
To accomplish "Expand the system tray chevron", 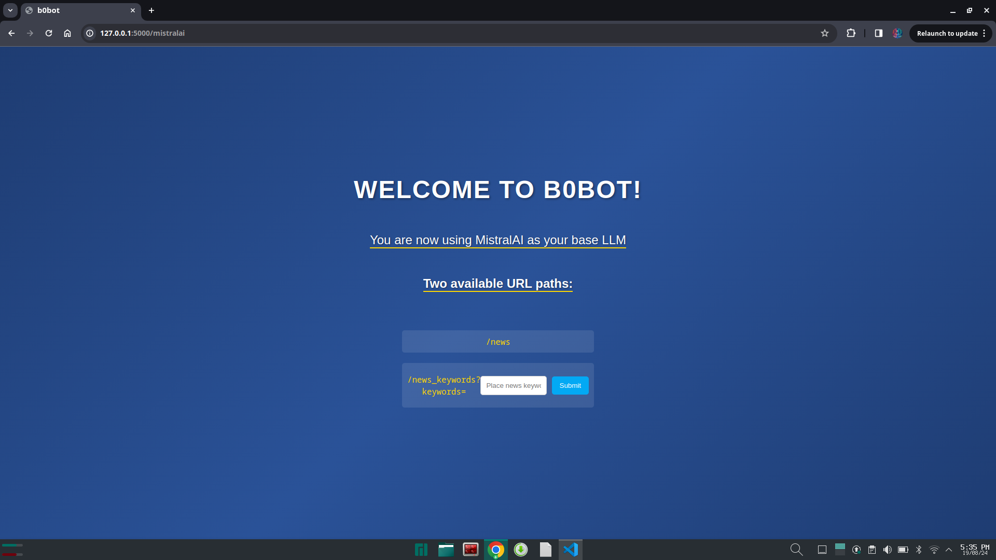I will (949, 550).
